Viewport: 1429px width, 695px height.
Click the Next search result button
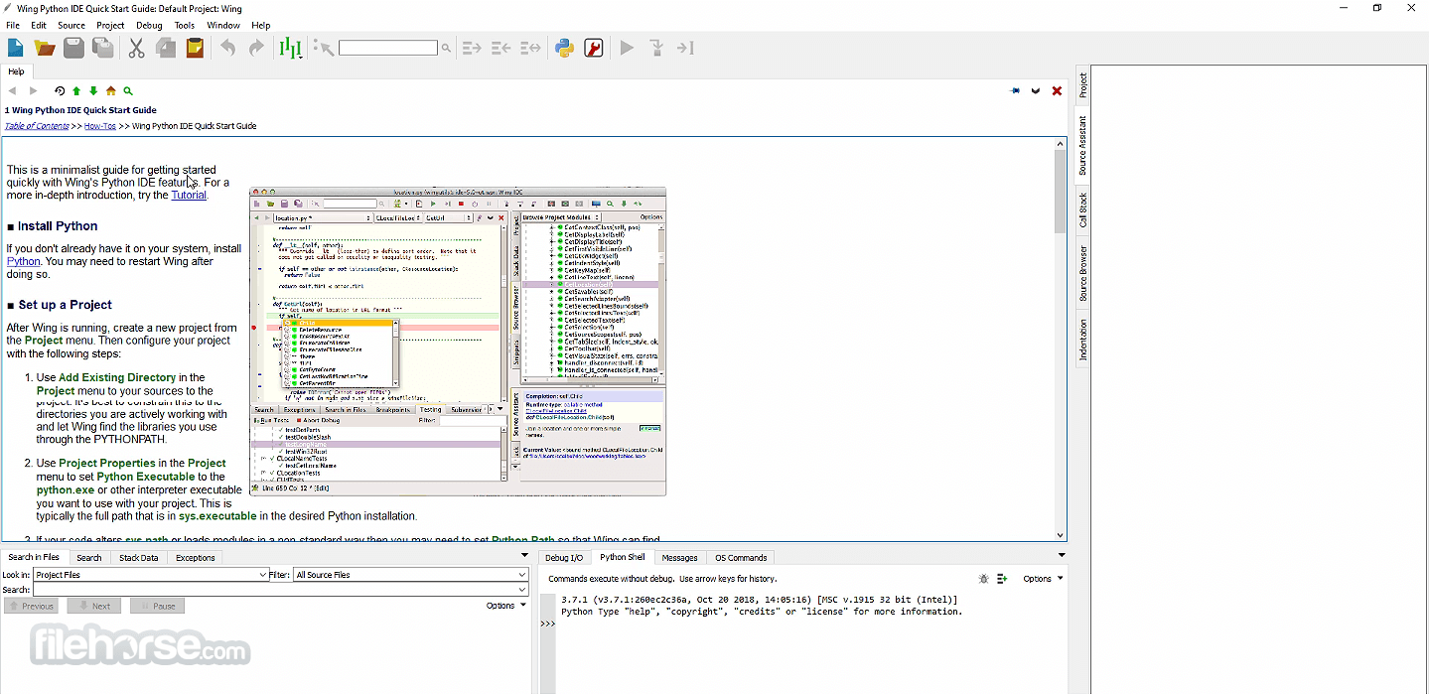(x=93, y=606)
